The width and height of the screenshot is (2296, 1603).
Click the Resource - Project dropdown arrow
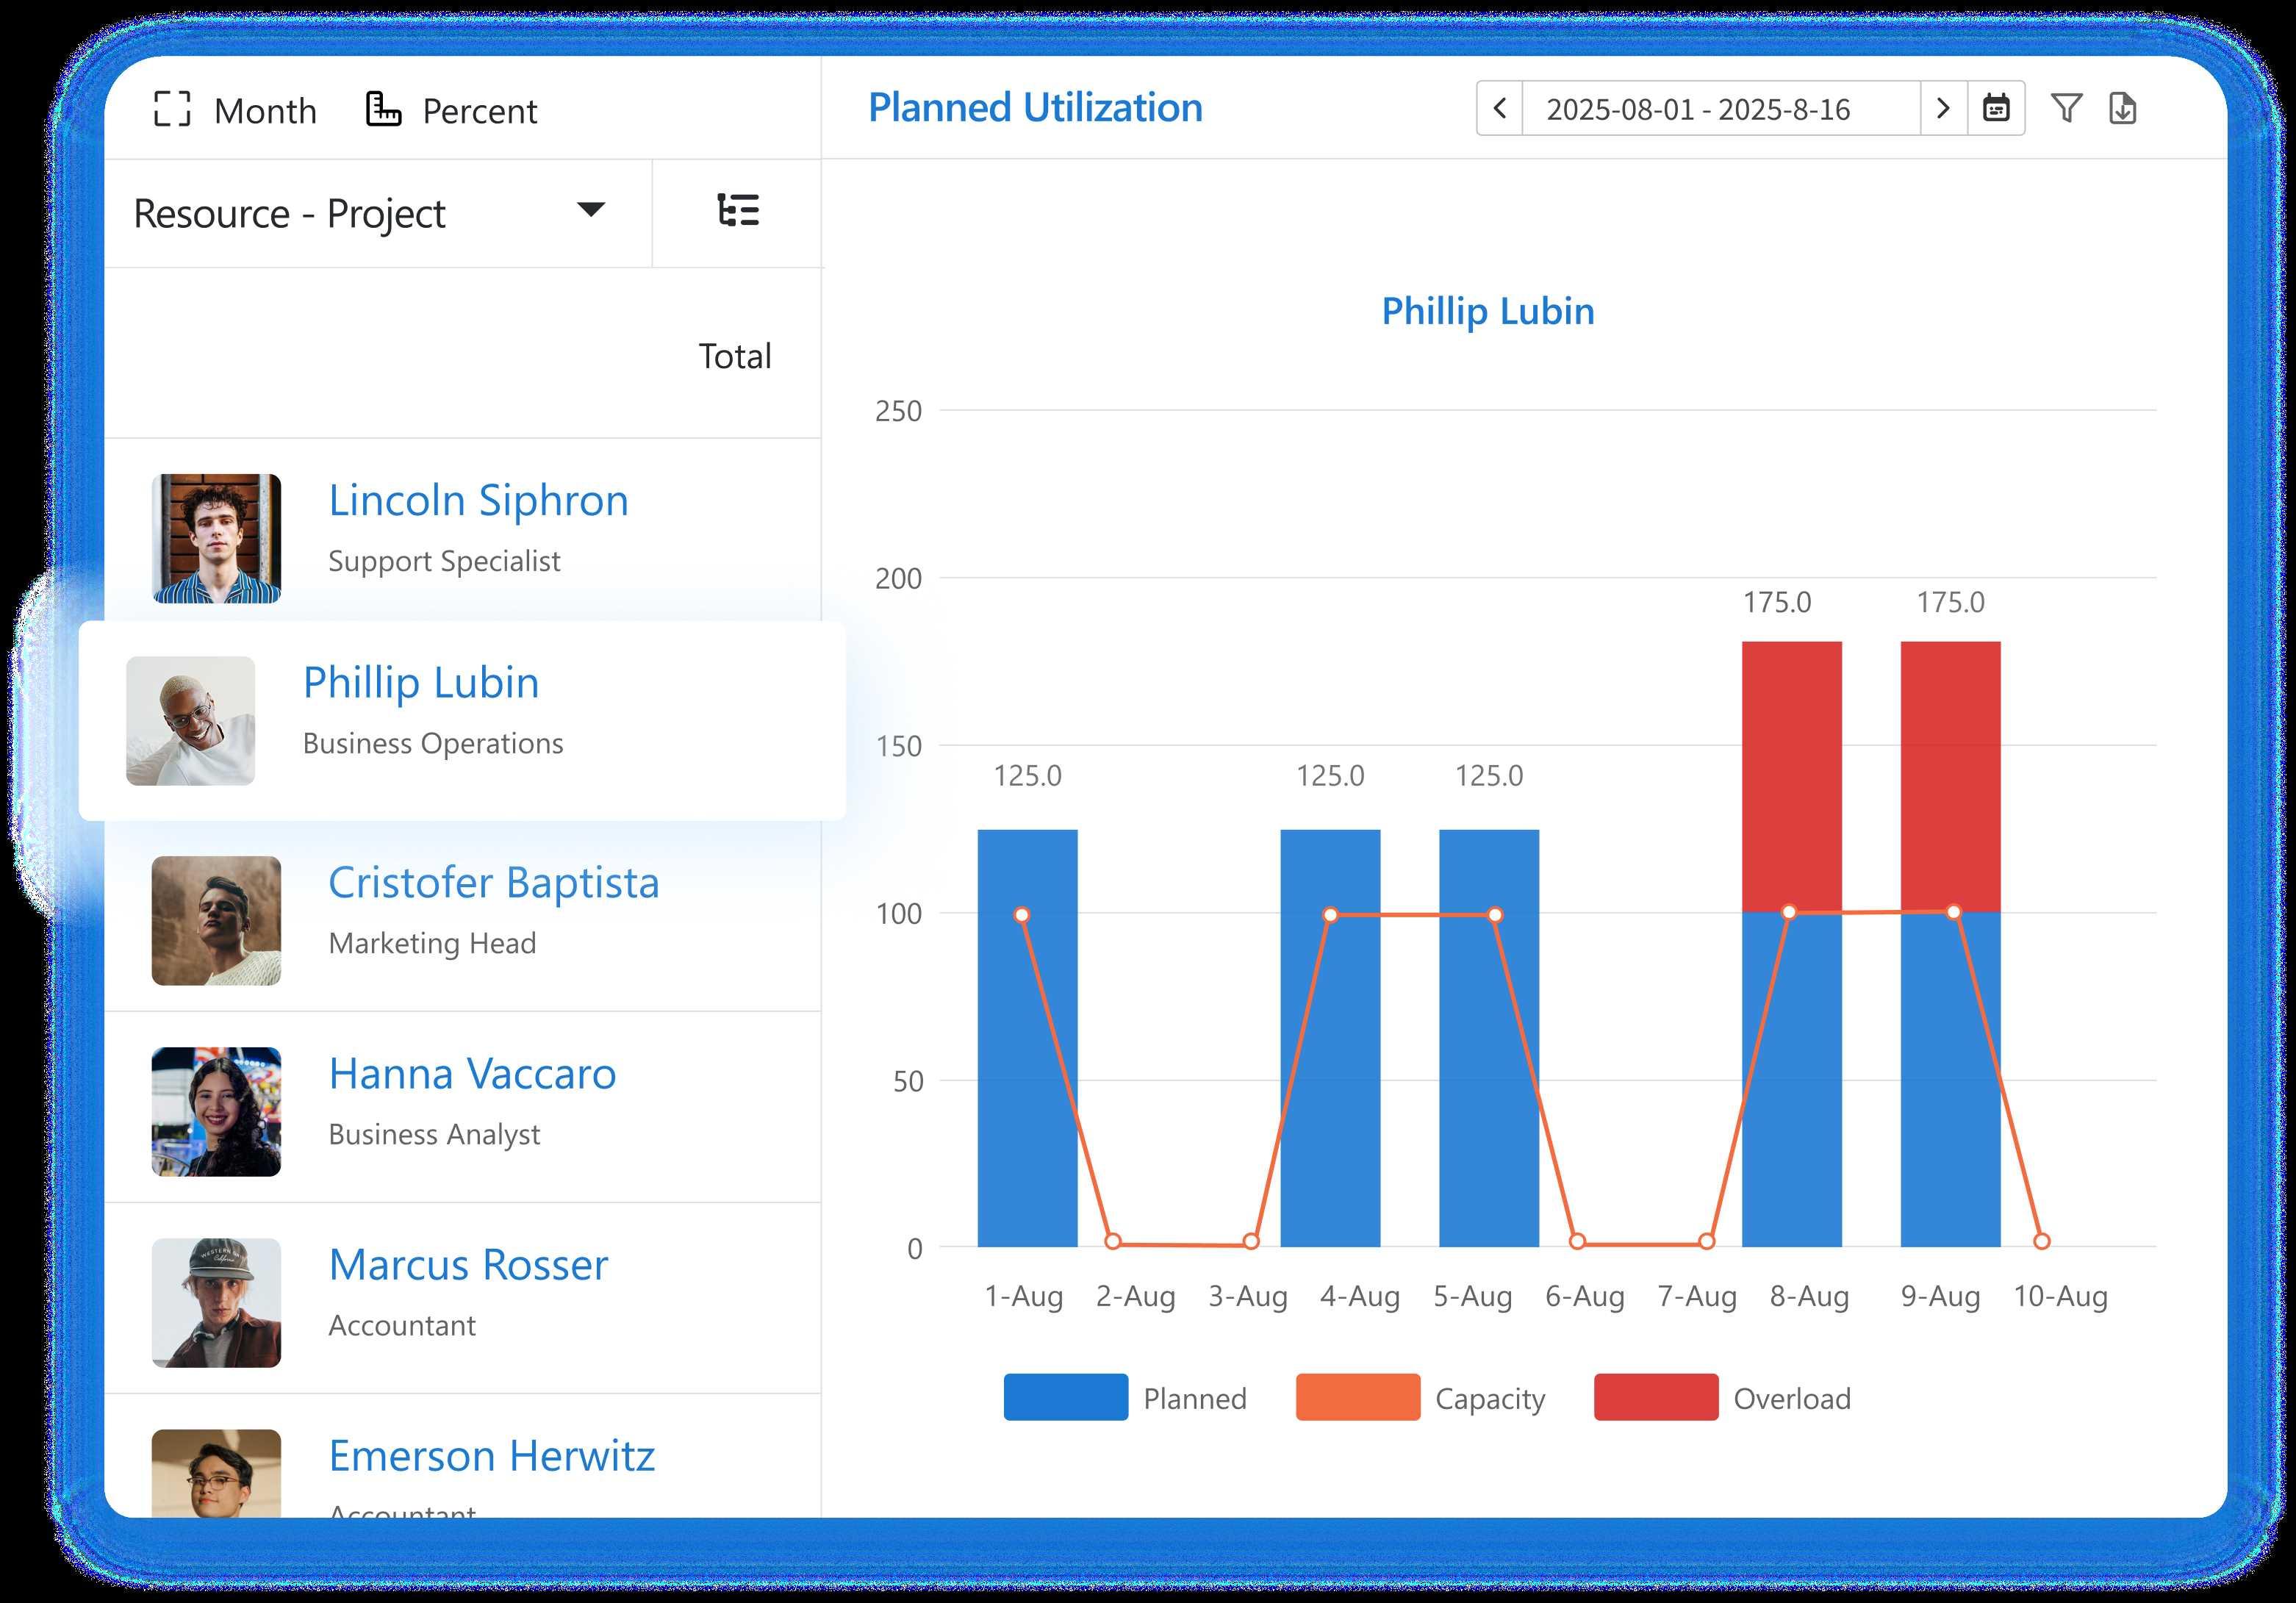591,210
